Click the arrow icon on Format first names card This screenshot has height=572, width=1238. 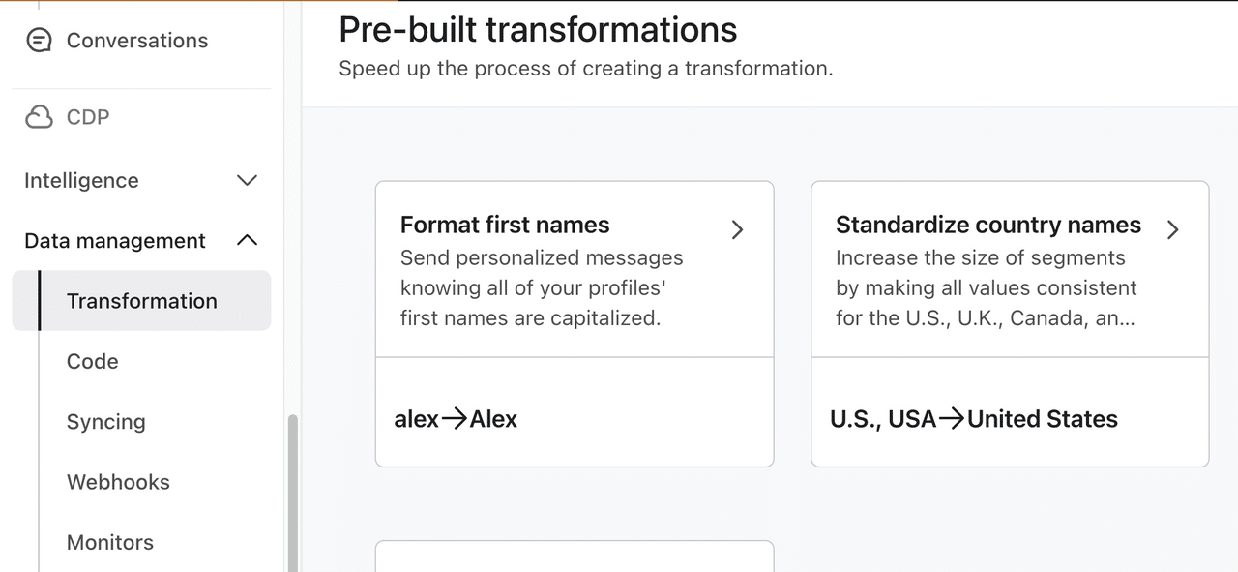tap(737, 229)
